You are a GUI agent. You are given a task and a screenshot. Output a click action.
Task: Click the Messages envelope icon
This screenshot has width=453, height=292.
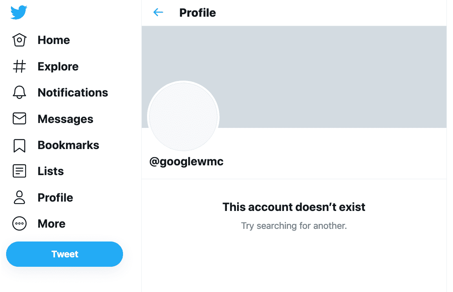[20, 119]
